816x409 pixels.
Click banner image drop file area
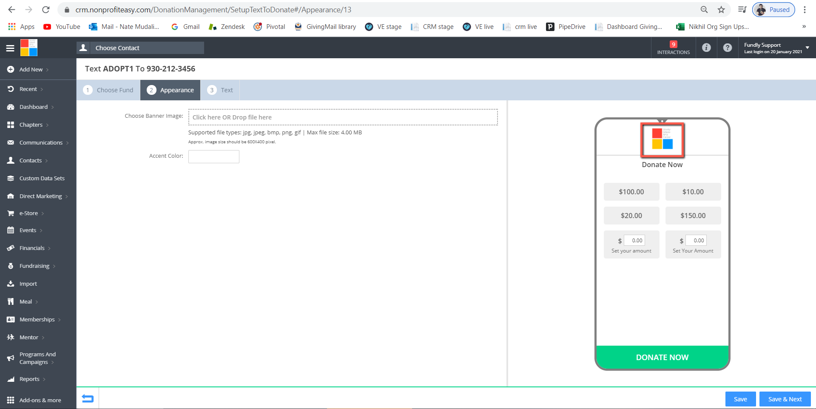[x=343, y=117]
